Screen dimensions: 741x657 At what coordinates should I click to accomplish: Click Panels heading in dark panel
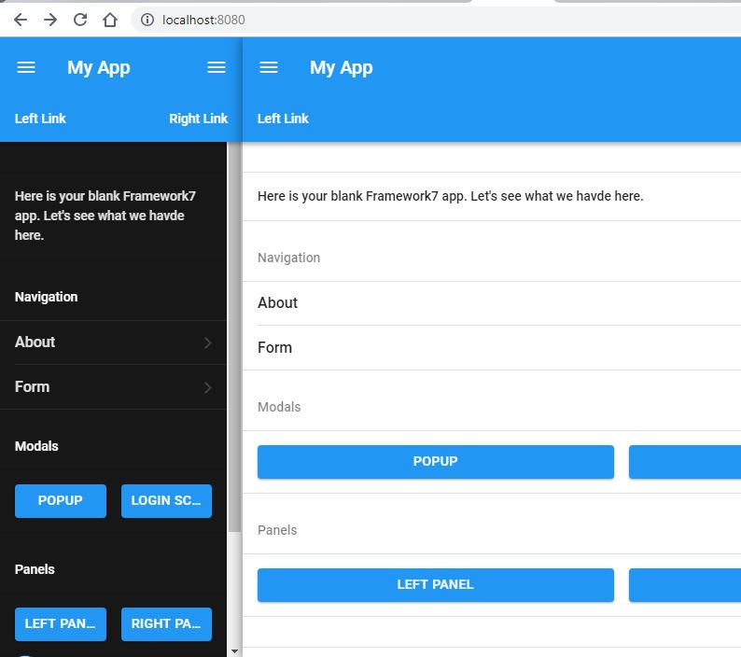[x=35, y=569]
